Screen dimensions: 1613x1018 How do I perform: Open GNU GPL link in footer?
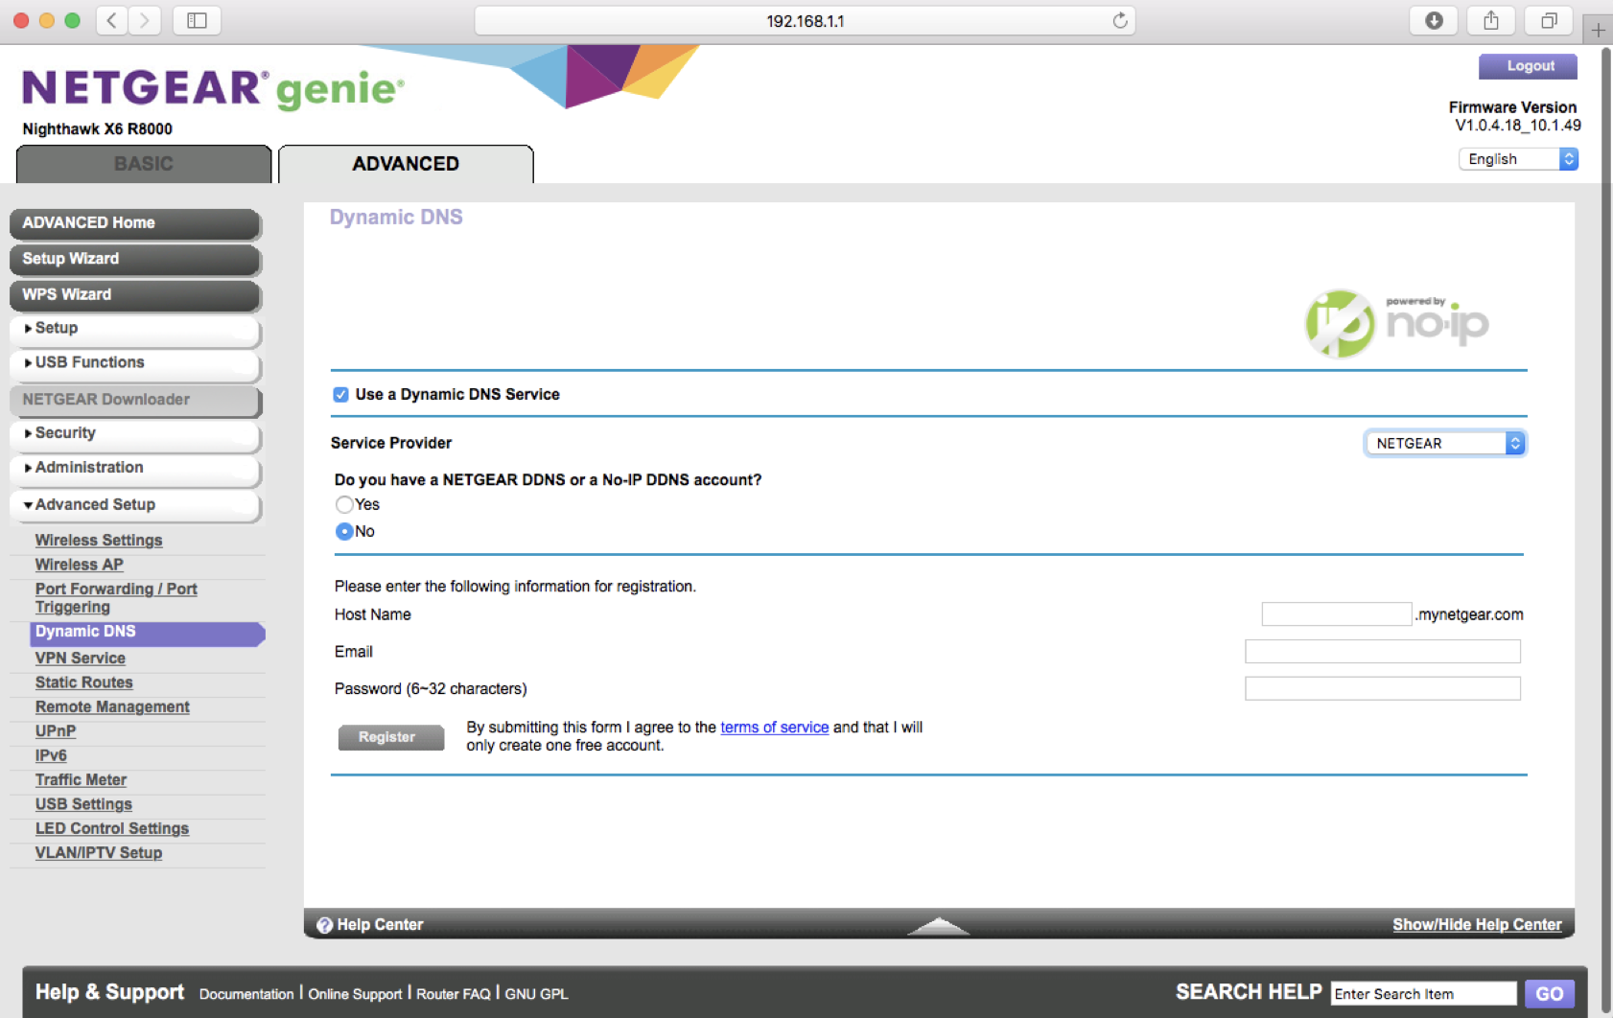[x=536, y=994]
